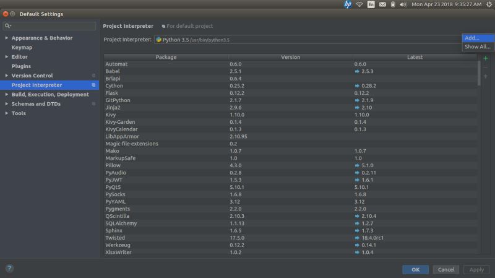This screenshot has width=495, height=278.
Task: Select the QScintilla package row
Action: 290,216
